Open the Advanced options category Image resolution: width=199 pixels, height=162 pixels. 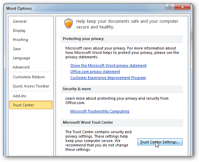tap(21, 67)
